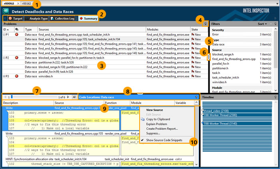Click the Timeline pane lightbulb icon
Image resolution: width=280 pixels, height=169 pixels.
tap(276, 97)
